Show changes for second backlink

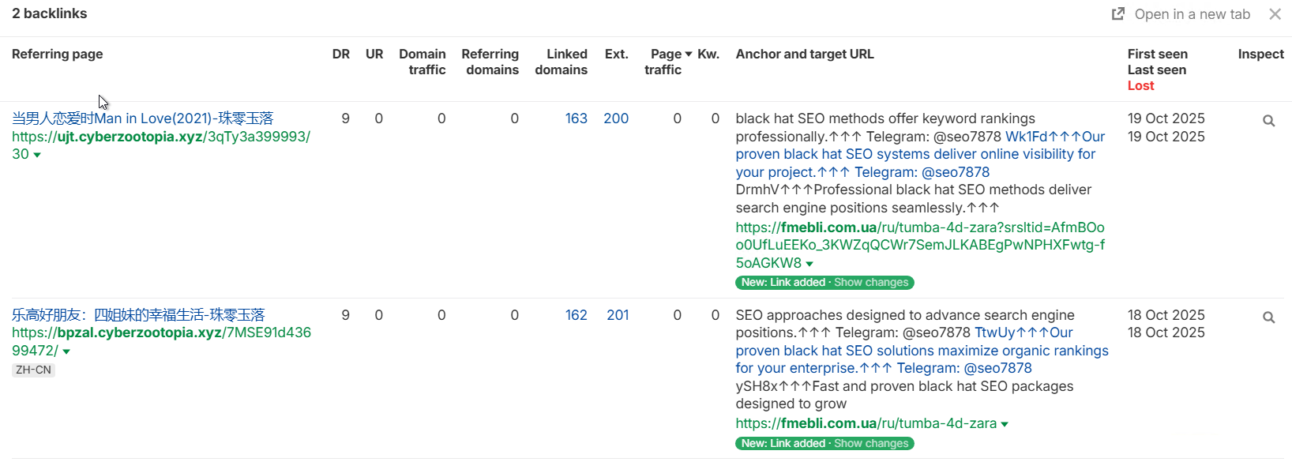[x=871, y=444]
